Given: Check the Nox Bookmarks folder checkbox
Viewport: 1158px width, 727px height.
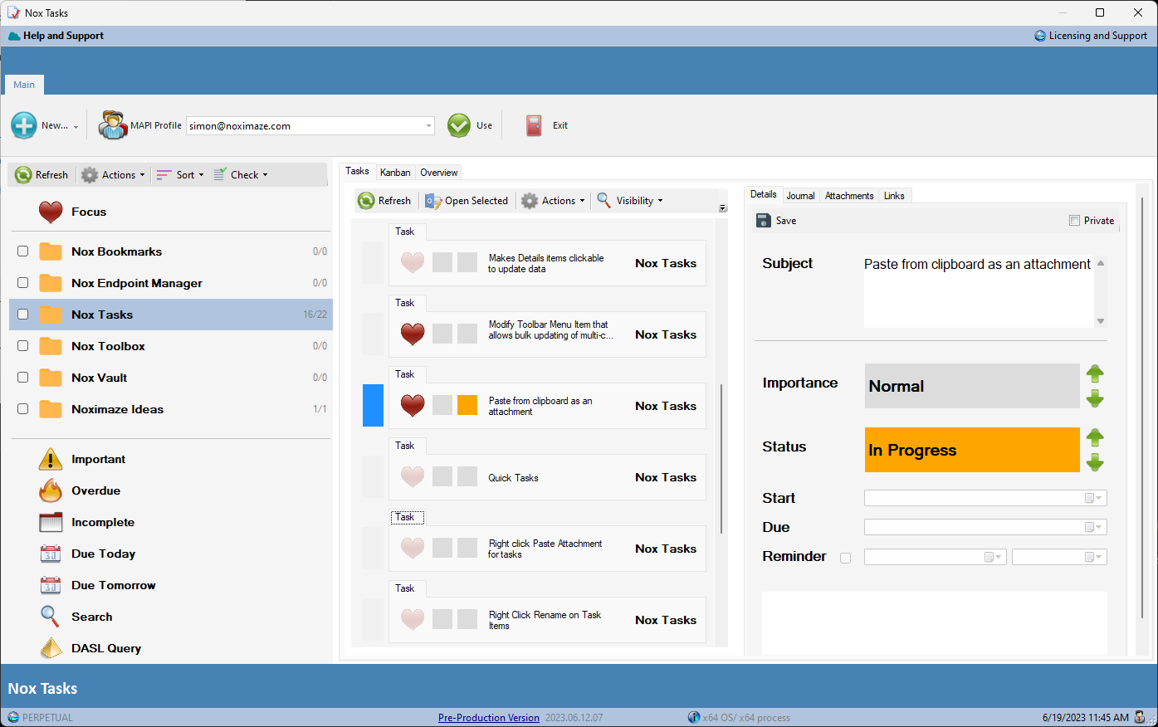Looking at the screenshot, I should (23, 251).
